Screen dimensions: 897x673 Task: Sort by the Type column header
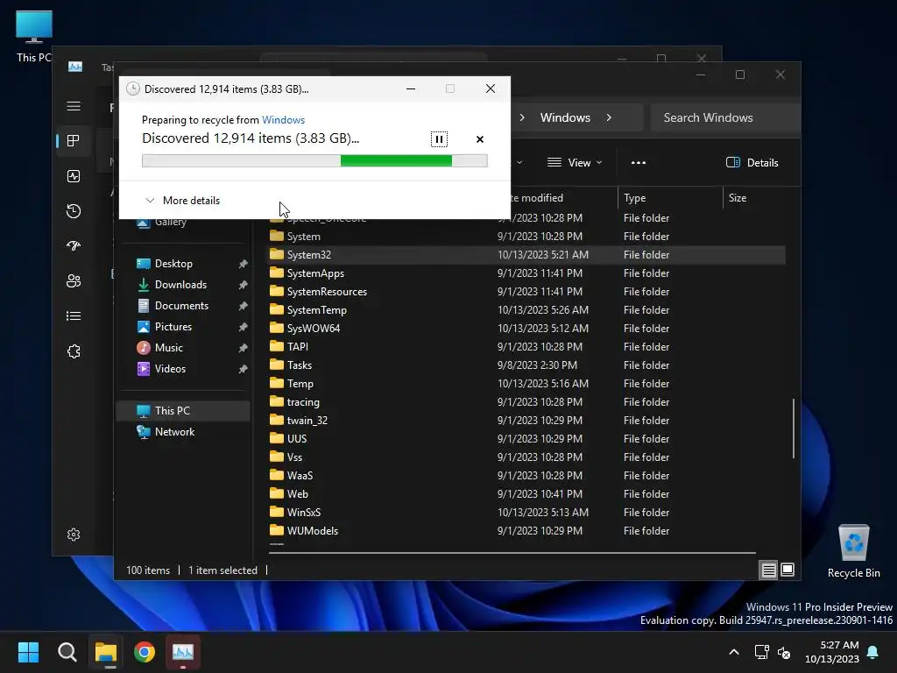(x=670, y=198)
